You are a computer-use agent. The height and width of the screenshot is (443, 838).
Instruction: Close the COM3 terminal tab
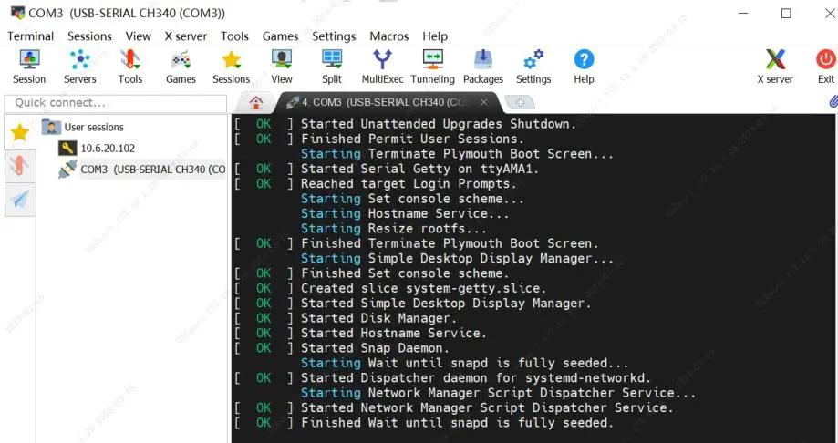pos(483,102)
